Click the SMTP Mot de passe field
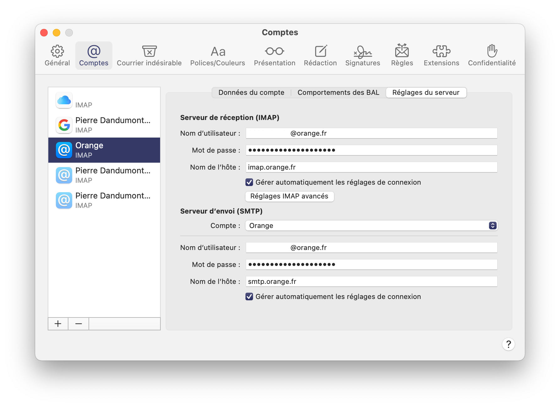This screenshot has height=407, width=560. (372, 264)
